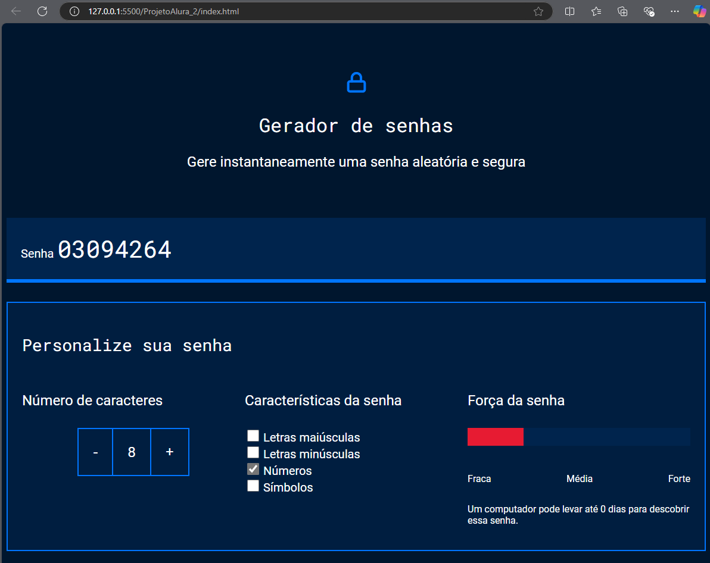Click the subtitle Gere instantaneamente text
This screenshot has height=563, width=710.
pyautogui.click(x=356, y=161)
